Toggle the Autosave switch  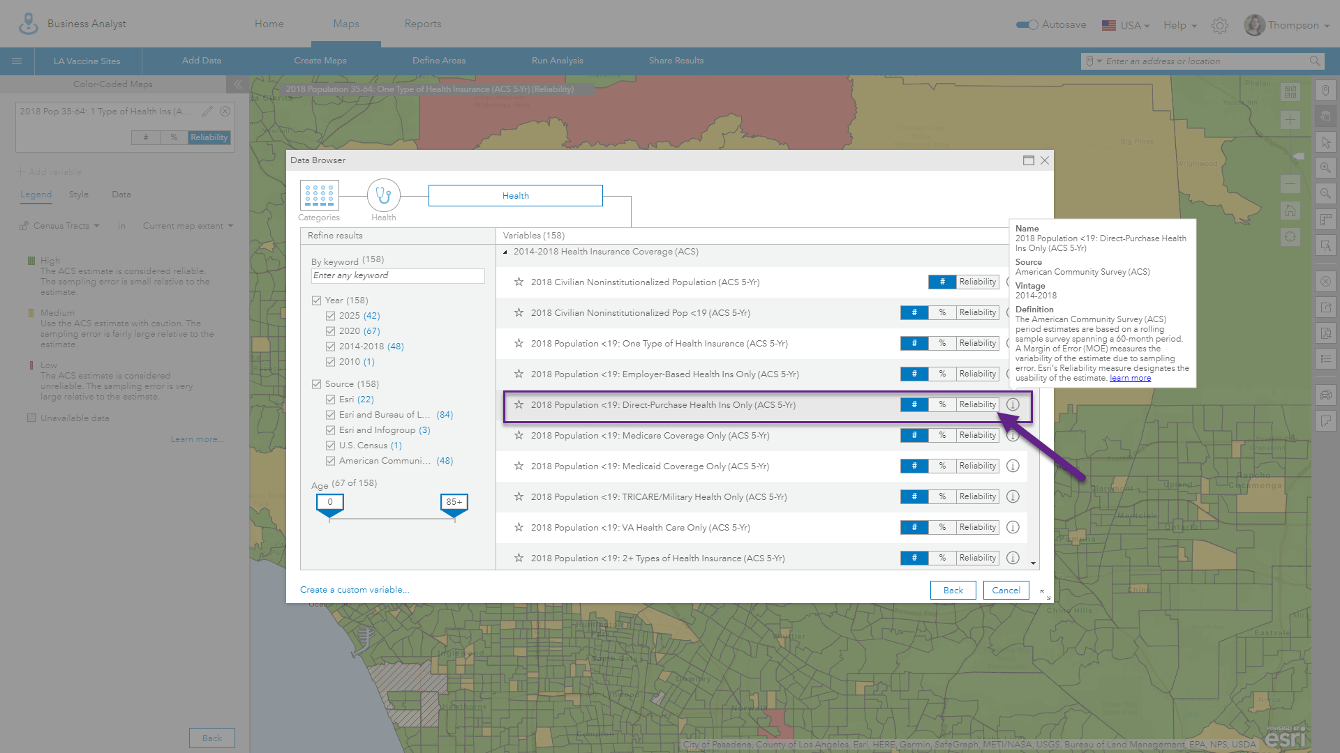pyautogui.click(x=1027, y=25)
